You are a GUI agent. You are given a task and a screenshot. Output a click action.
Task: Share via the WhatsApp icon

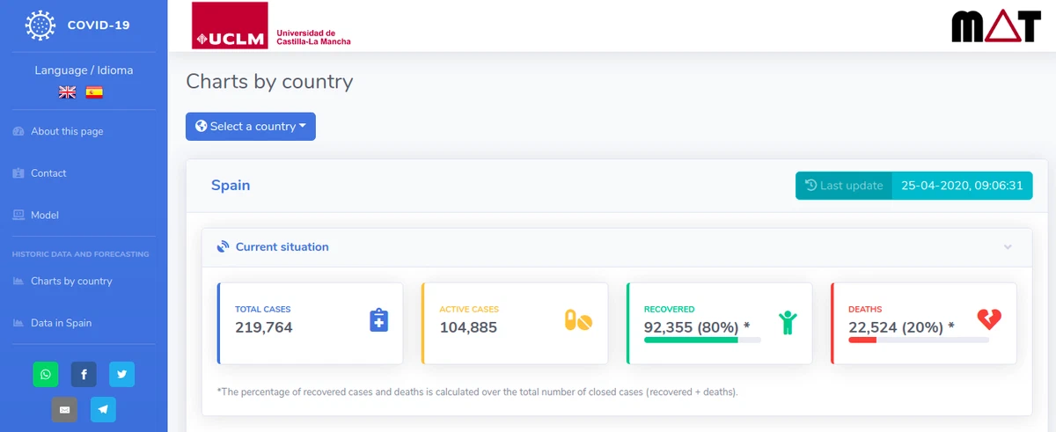point(46,374)
